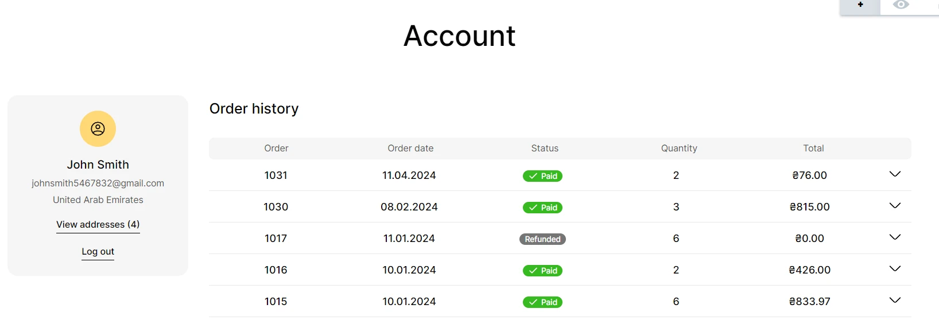The height and width of the screenshot is (324, 939).
Task: Click quantity 2 in order 1031 row
Action: click(676, 175)
